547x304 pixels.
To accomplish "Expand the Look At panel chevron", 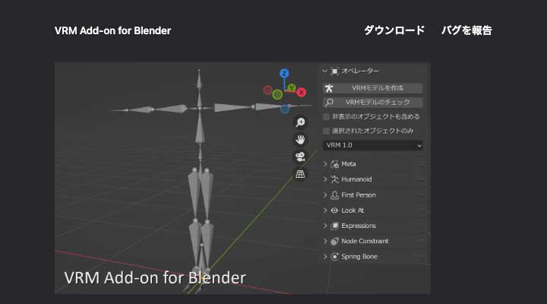I will (x=325, y=211).
